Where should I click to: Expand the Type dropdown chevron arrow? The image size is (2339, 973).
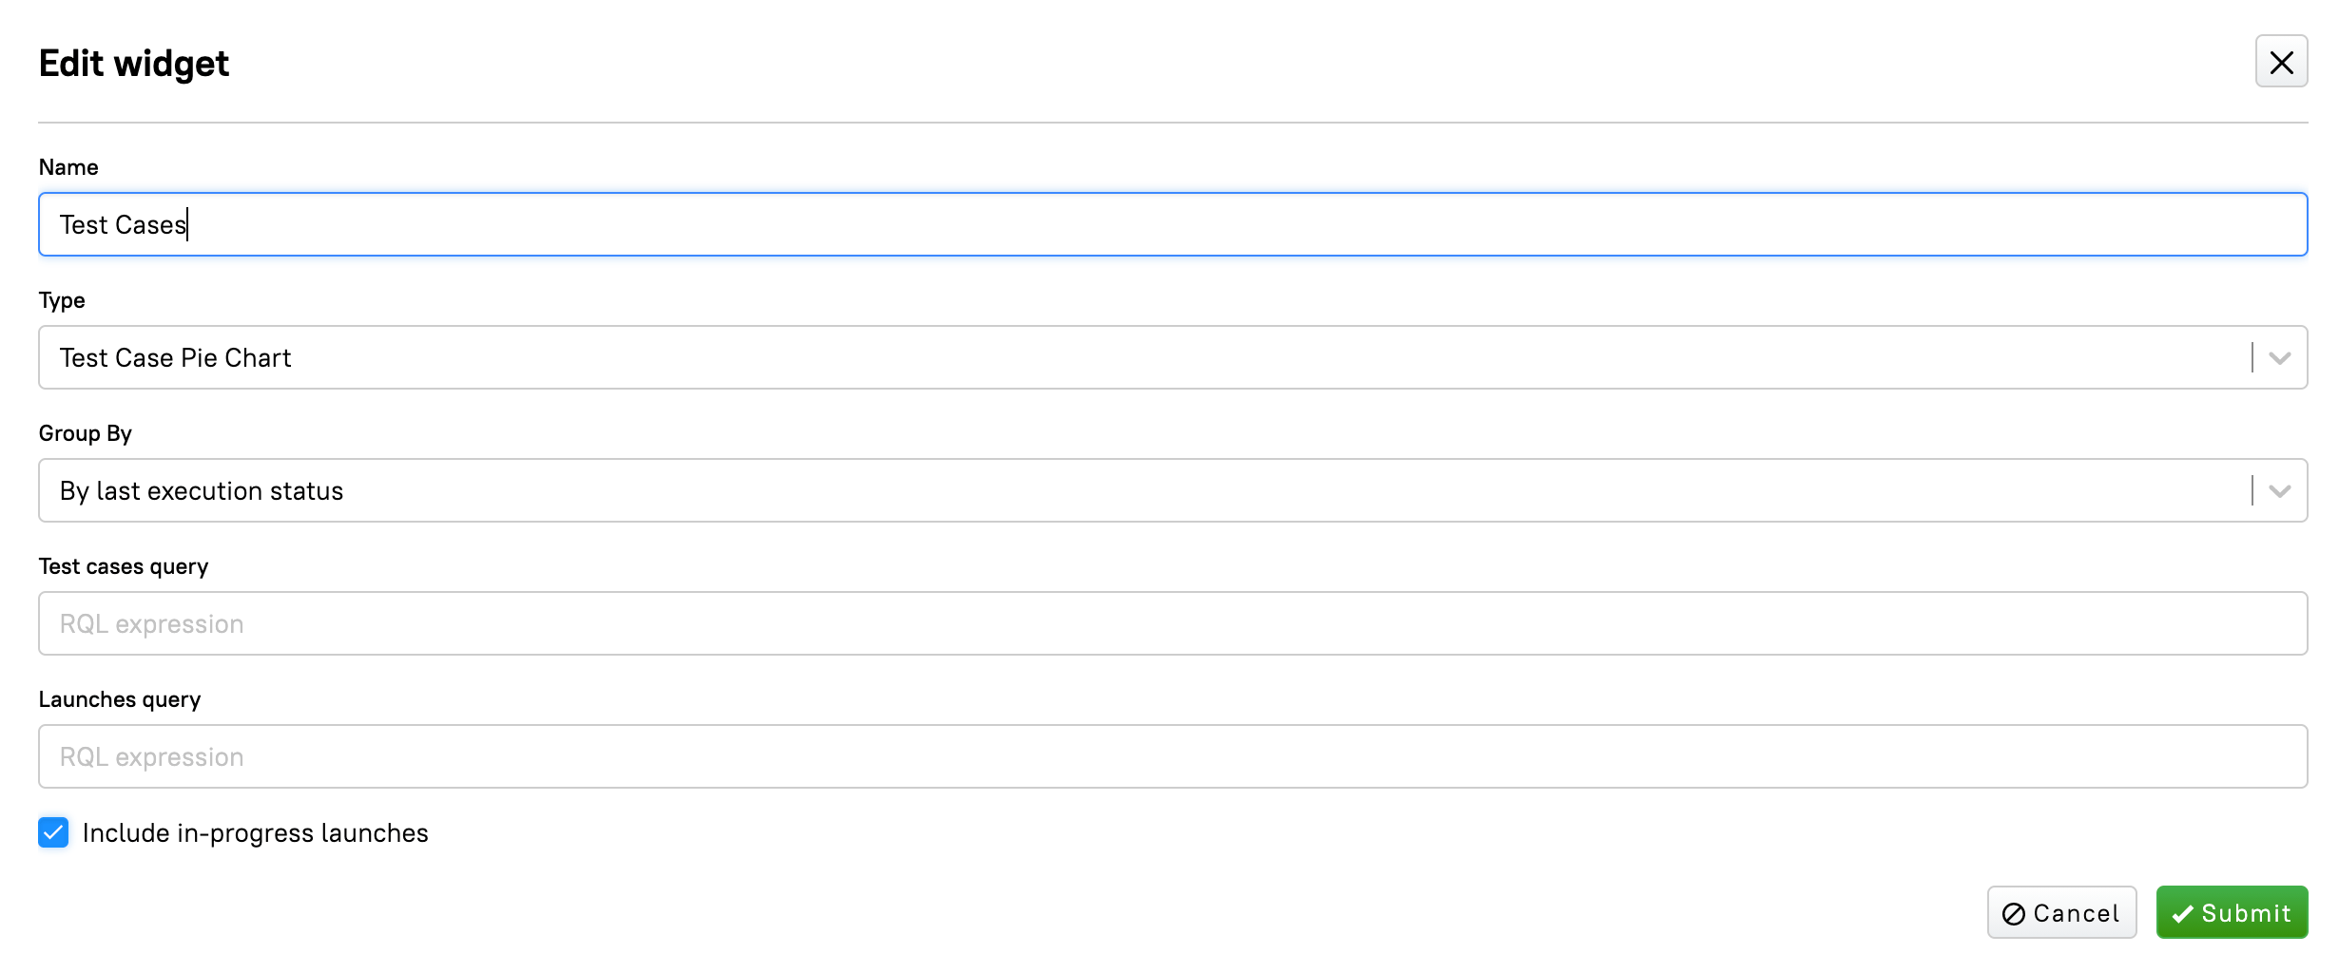pyautogui.click(x=2279, y=358)
